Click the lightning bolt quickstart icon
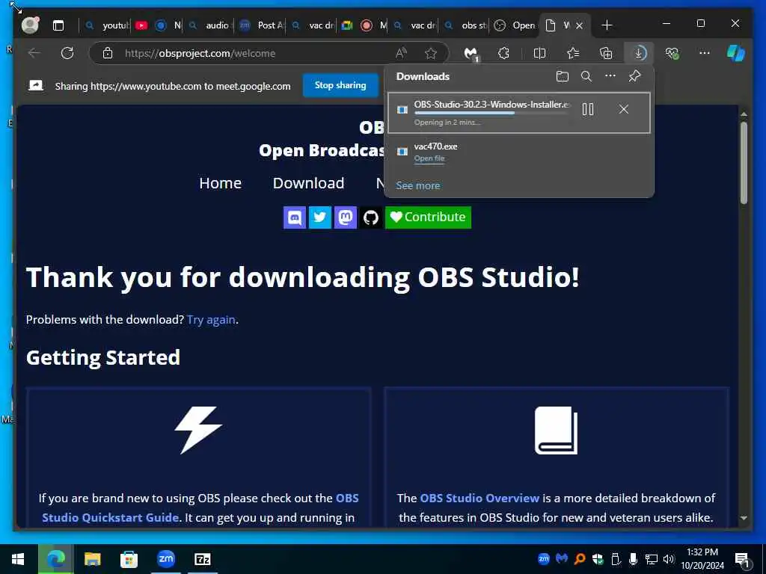Viewport: 766px width, 574px height. pyautogui.click(x=198, y=430)
